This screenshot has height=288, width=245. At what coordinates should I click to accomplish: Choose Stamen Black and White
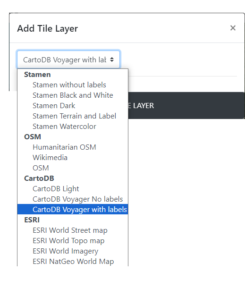click(73, 95)
